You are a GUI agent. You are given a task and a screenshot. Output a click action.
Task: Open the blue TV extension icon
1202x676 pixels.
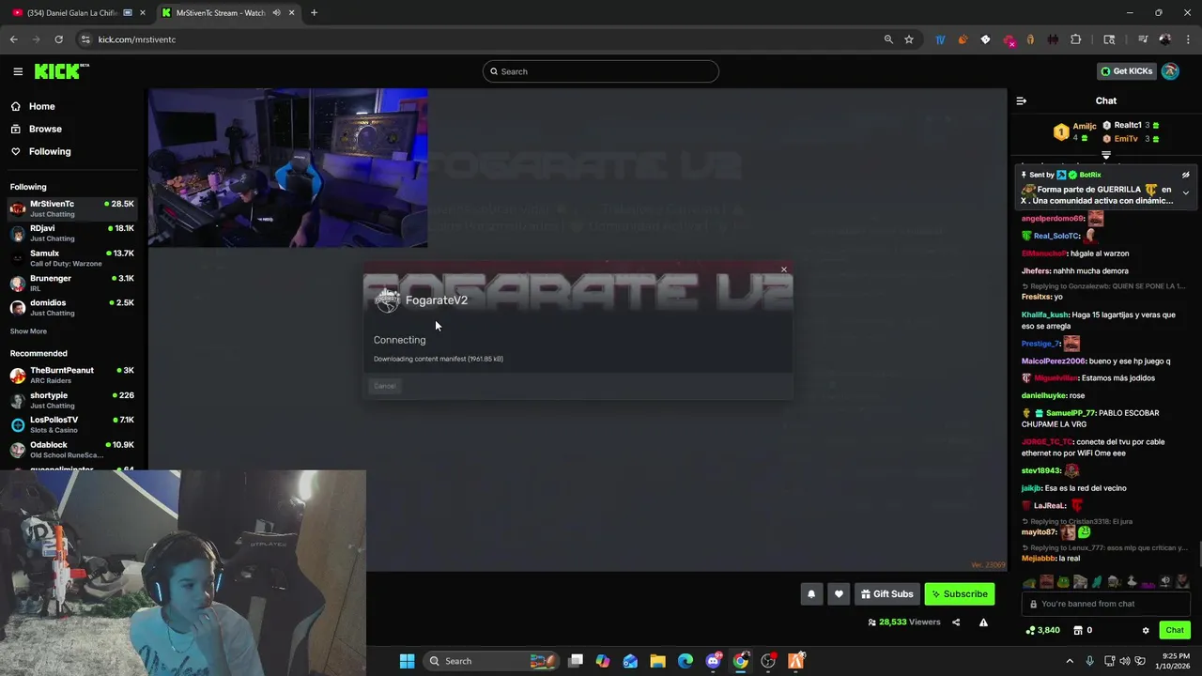(940, 39)
